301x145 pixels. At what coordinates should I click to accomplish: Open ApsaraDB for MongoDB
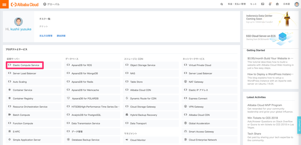[x=92, y=73]
